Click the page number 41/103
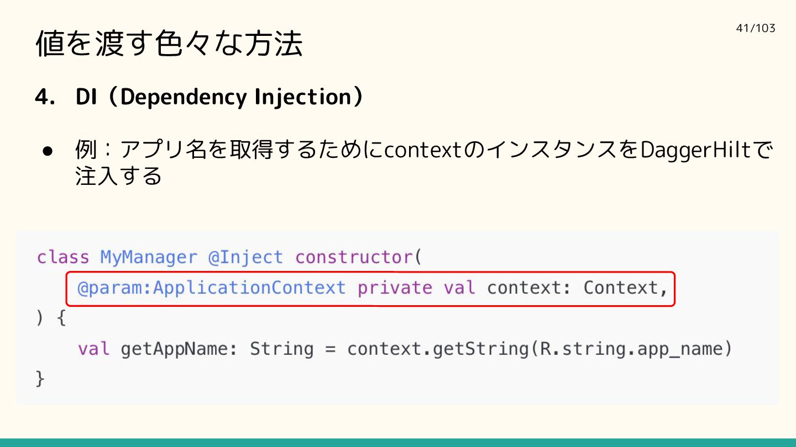The image size is (796, 447). (756, 28)
